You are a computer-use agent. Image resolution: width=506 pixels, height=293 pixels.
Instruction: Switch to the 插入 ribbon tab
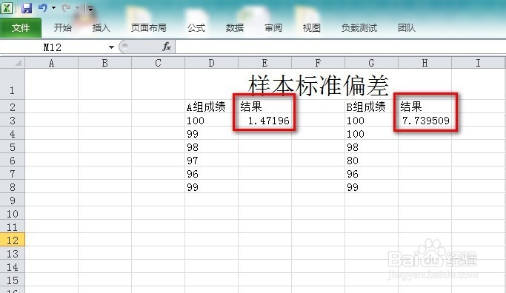point(101,27)
